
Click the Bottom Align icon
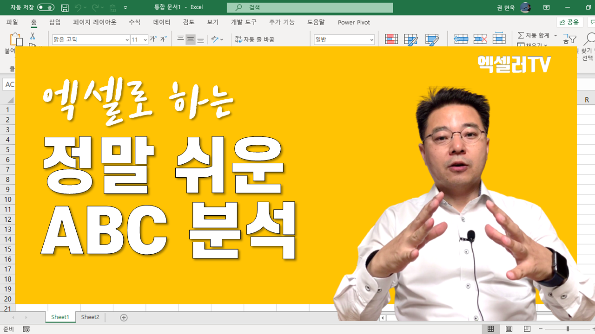(200, 39)
